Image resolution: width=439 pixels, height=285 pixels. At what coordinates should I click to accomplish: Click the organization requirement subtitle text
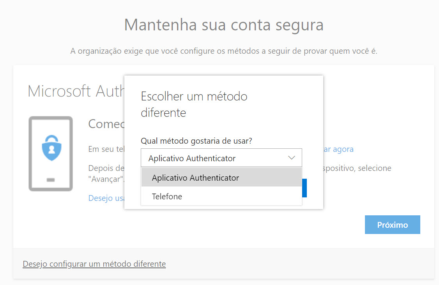(224, 51)
